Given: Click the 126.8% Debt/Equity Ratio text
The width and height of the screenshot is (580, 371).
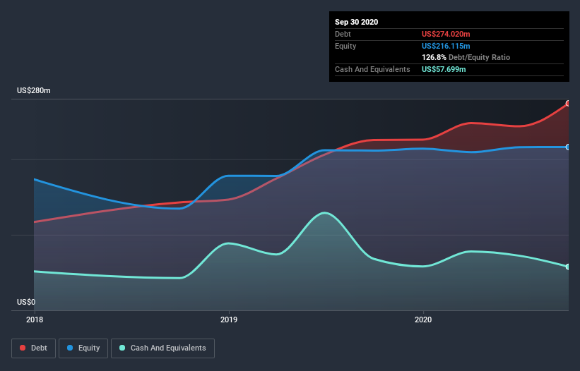Looking at the screenshot, I should pyautogui.click(x=466, y=58).
